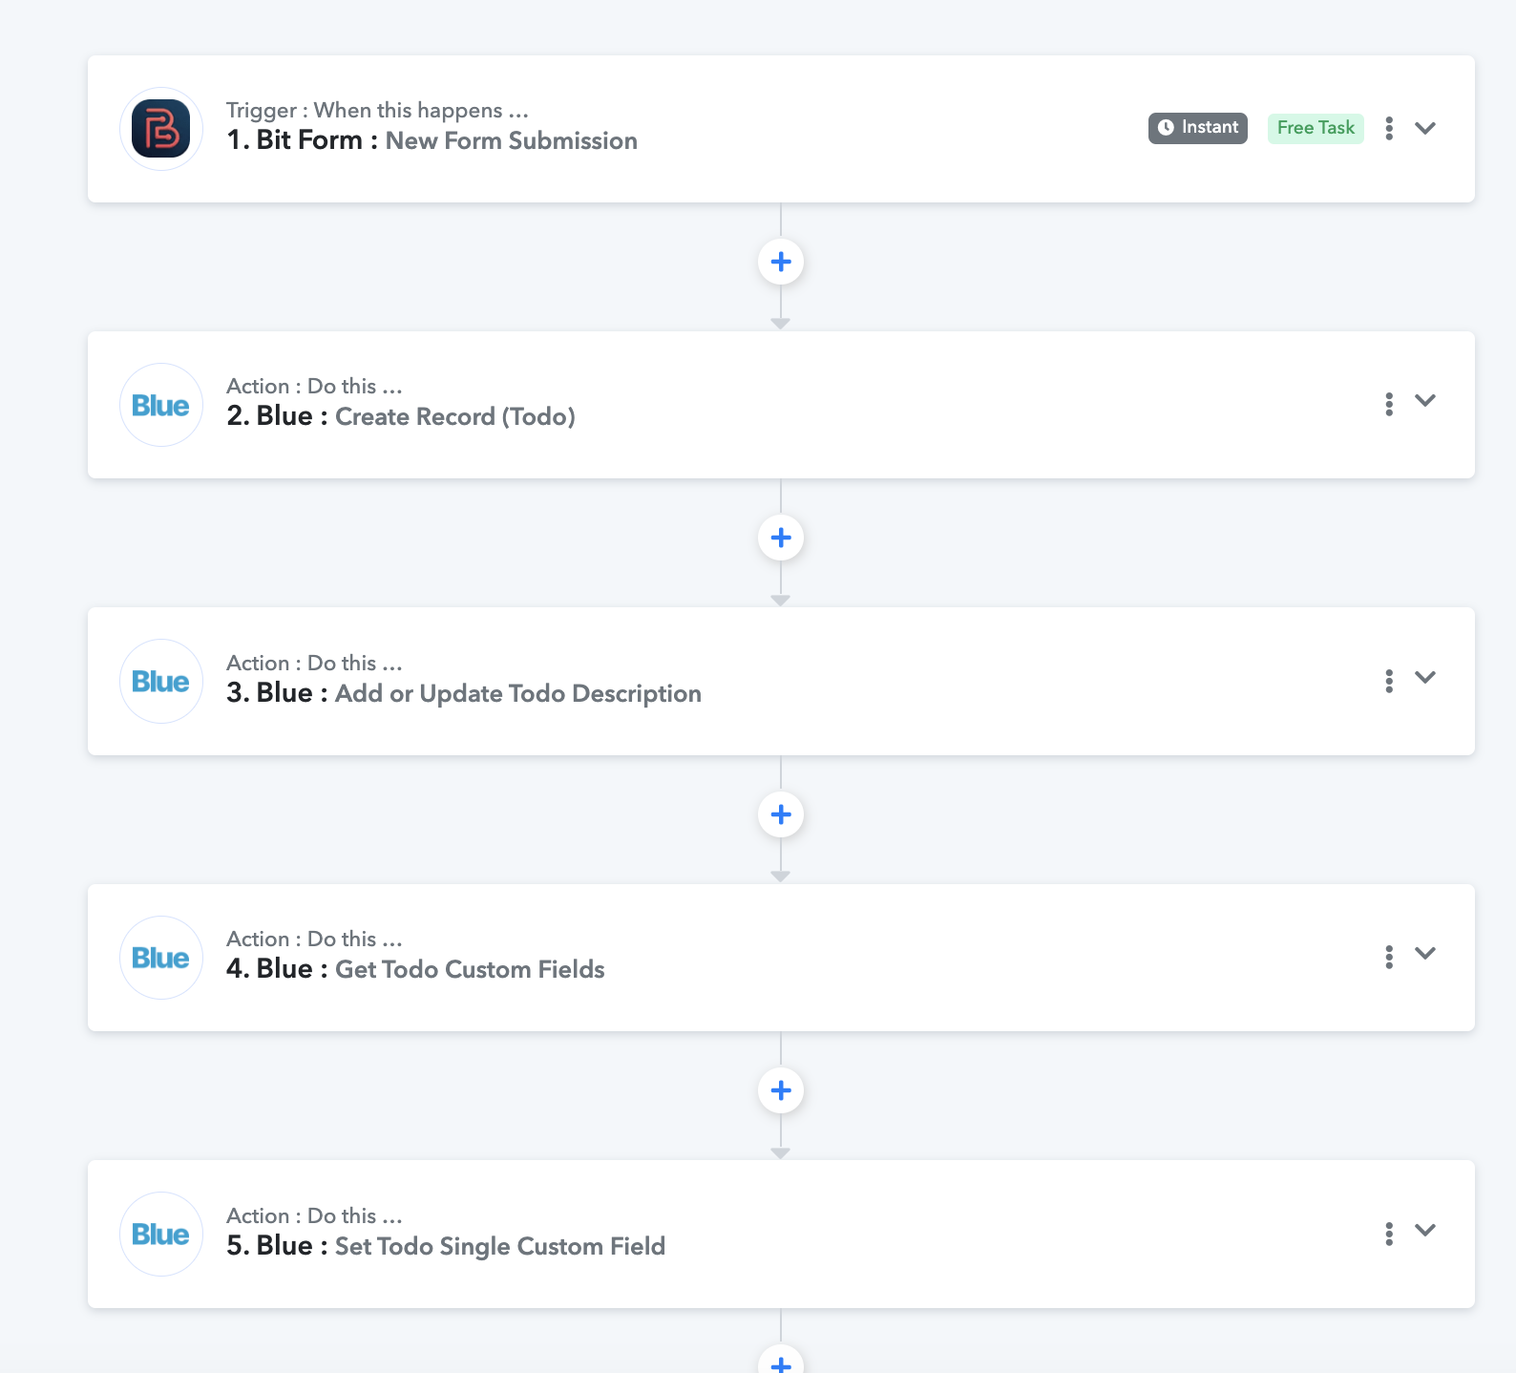The width and height of the screenshot is (1516, 1373).
Task: Click 'Action : Do this ...' above Set Todo Single Custom Field
Action: pos(314,1216)
